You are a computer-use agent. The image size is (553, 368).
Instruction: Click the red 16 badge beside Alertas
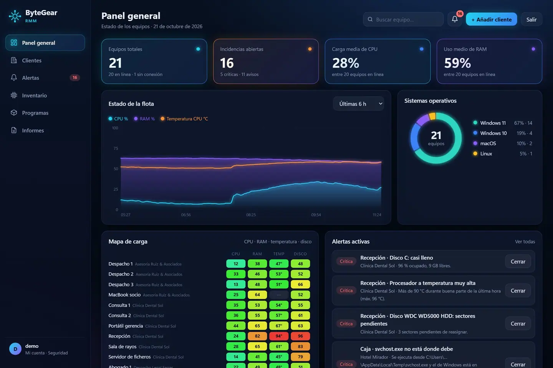[x=75, y=77]
